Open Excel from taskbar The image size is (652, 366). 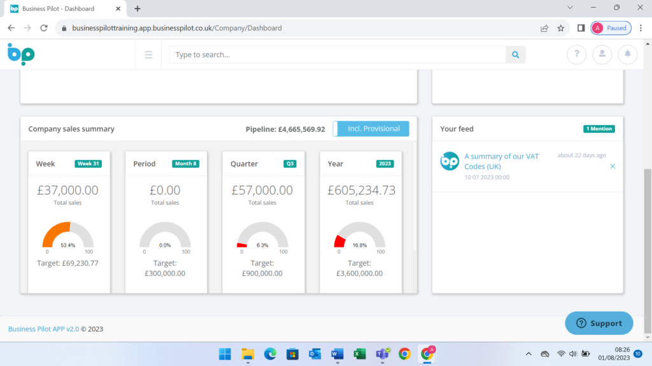360,354
